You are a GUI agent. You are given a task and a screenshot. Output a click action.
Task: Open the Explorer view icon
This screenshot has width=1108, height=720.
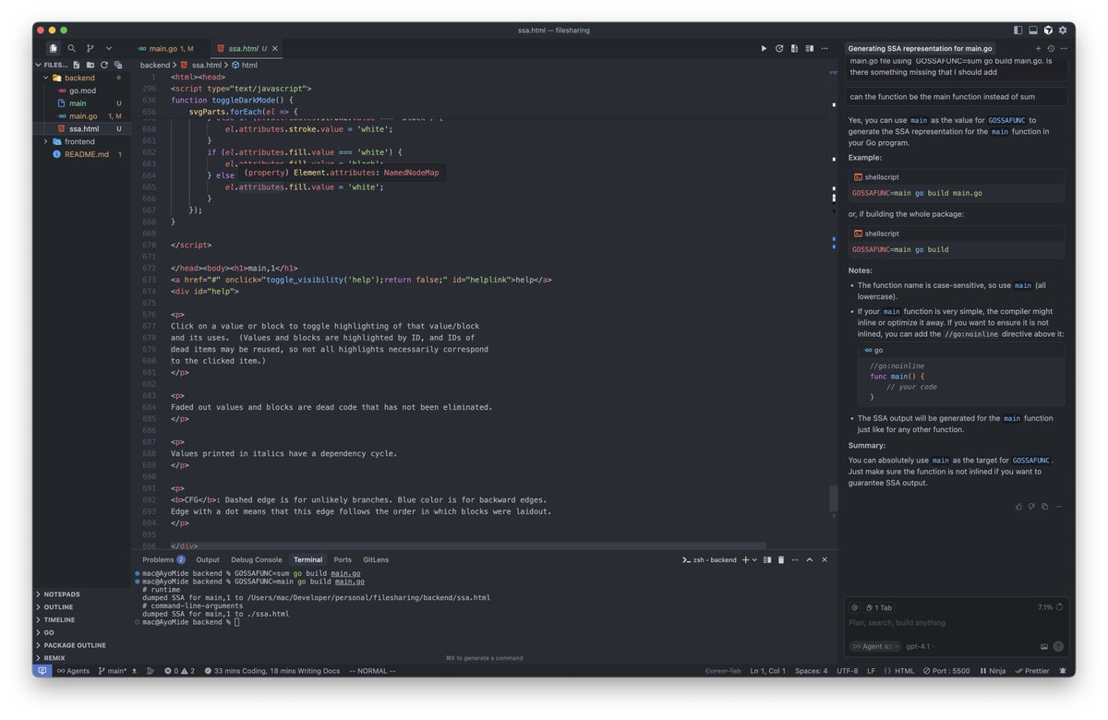[53, 48]
